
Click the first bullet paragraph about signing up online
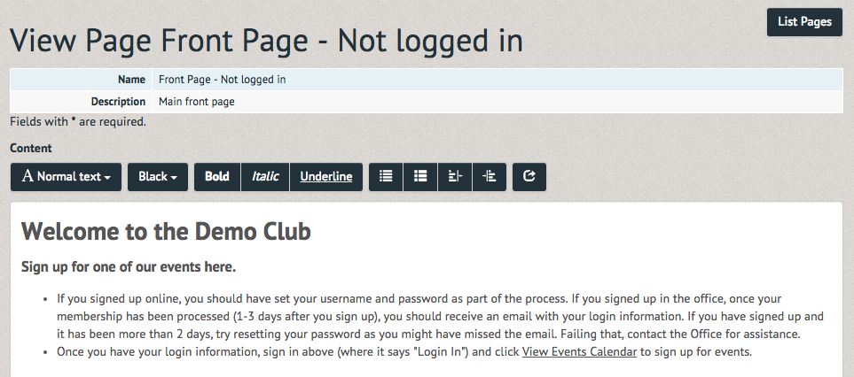pos(440,316)
